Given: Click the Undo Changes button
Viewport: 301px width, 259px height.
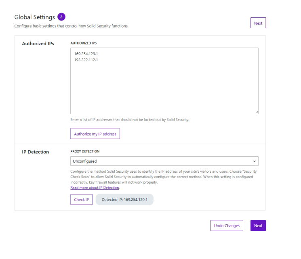Looking at the screenshot, I should tap(227, 226).
